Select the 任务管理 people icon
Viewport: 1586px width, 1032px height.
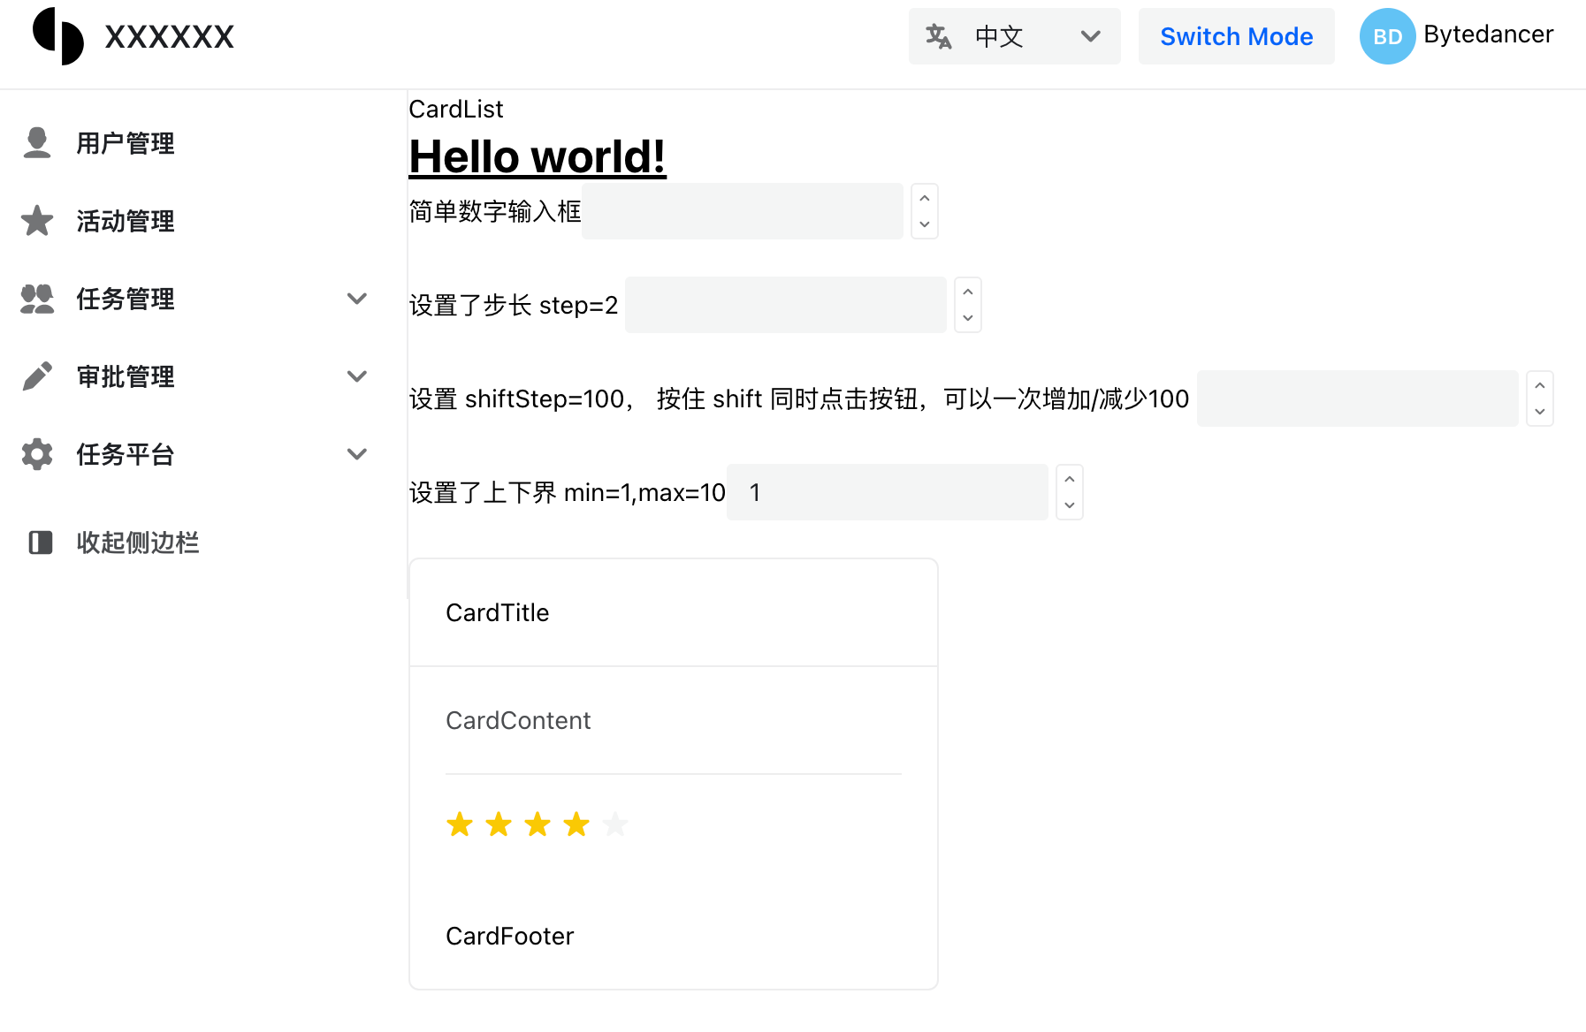36,299
